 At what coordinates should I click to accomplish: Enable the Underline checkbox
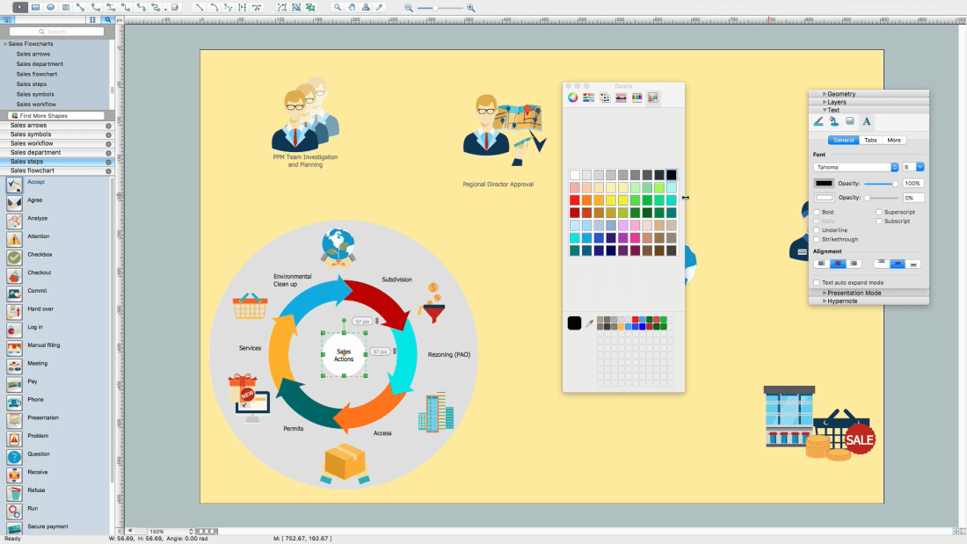817,230
